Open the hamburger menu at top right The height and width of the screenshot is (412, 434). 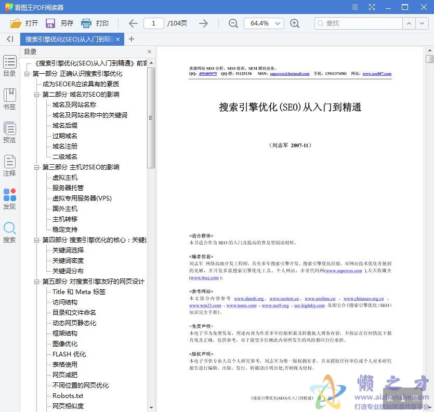coord(356,7)
